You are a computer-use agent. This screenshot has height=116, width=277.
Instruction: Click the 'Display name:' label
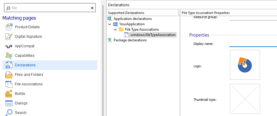click(204, 44)
